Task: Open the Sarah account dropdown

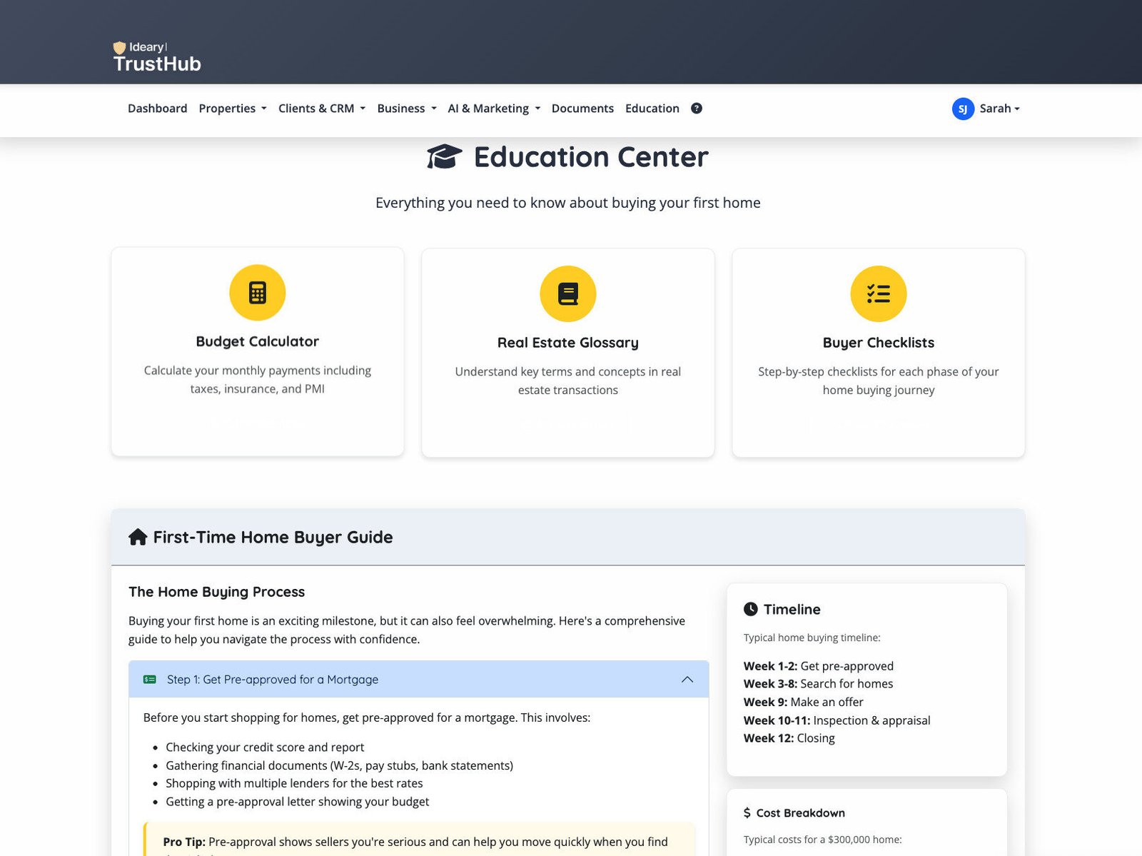Action: pyautogui.click(x=999, y=109)
